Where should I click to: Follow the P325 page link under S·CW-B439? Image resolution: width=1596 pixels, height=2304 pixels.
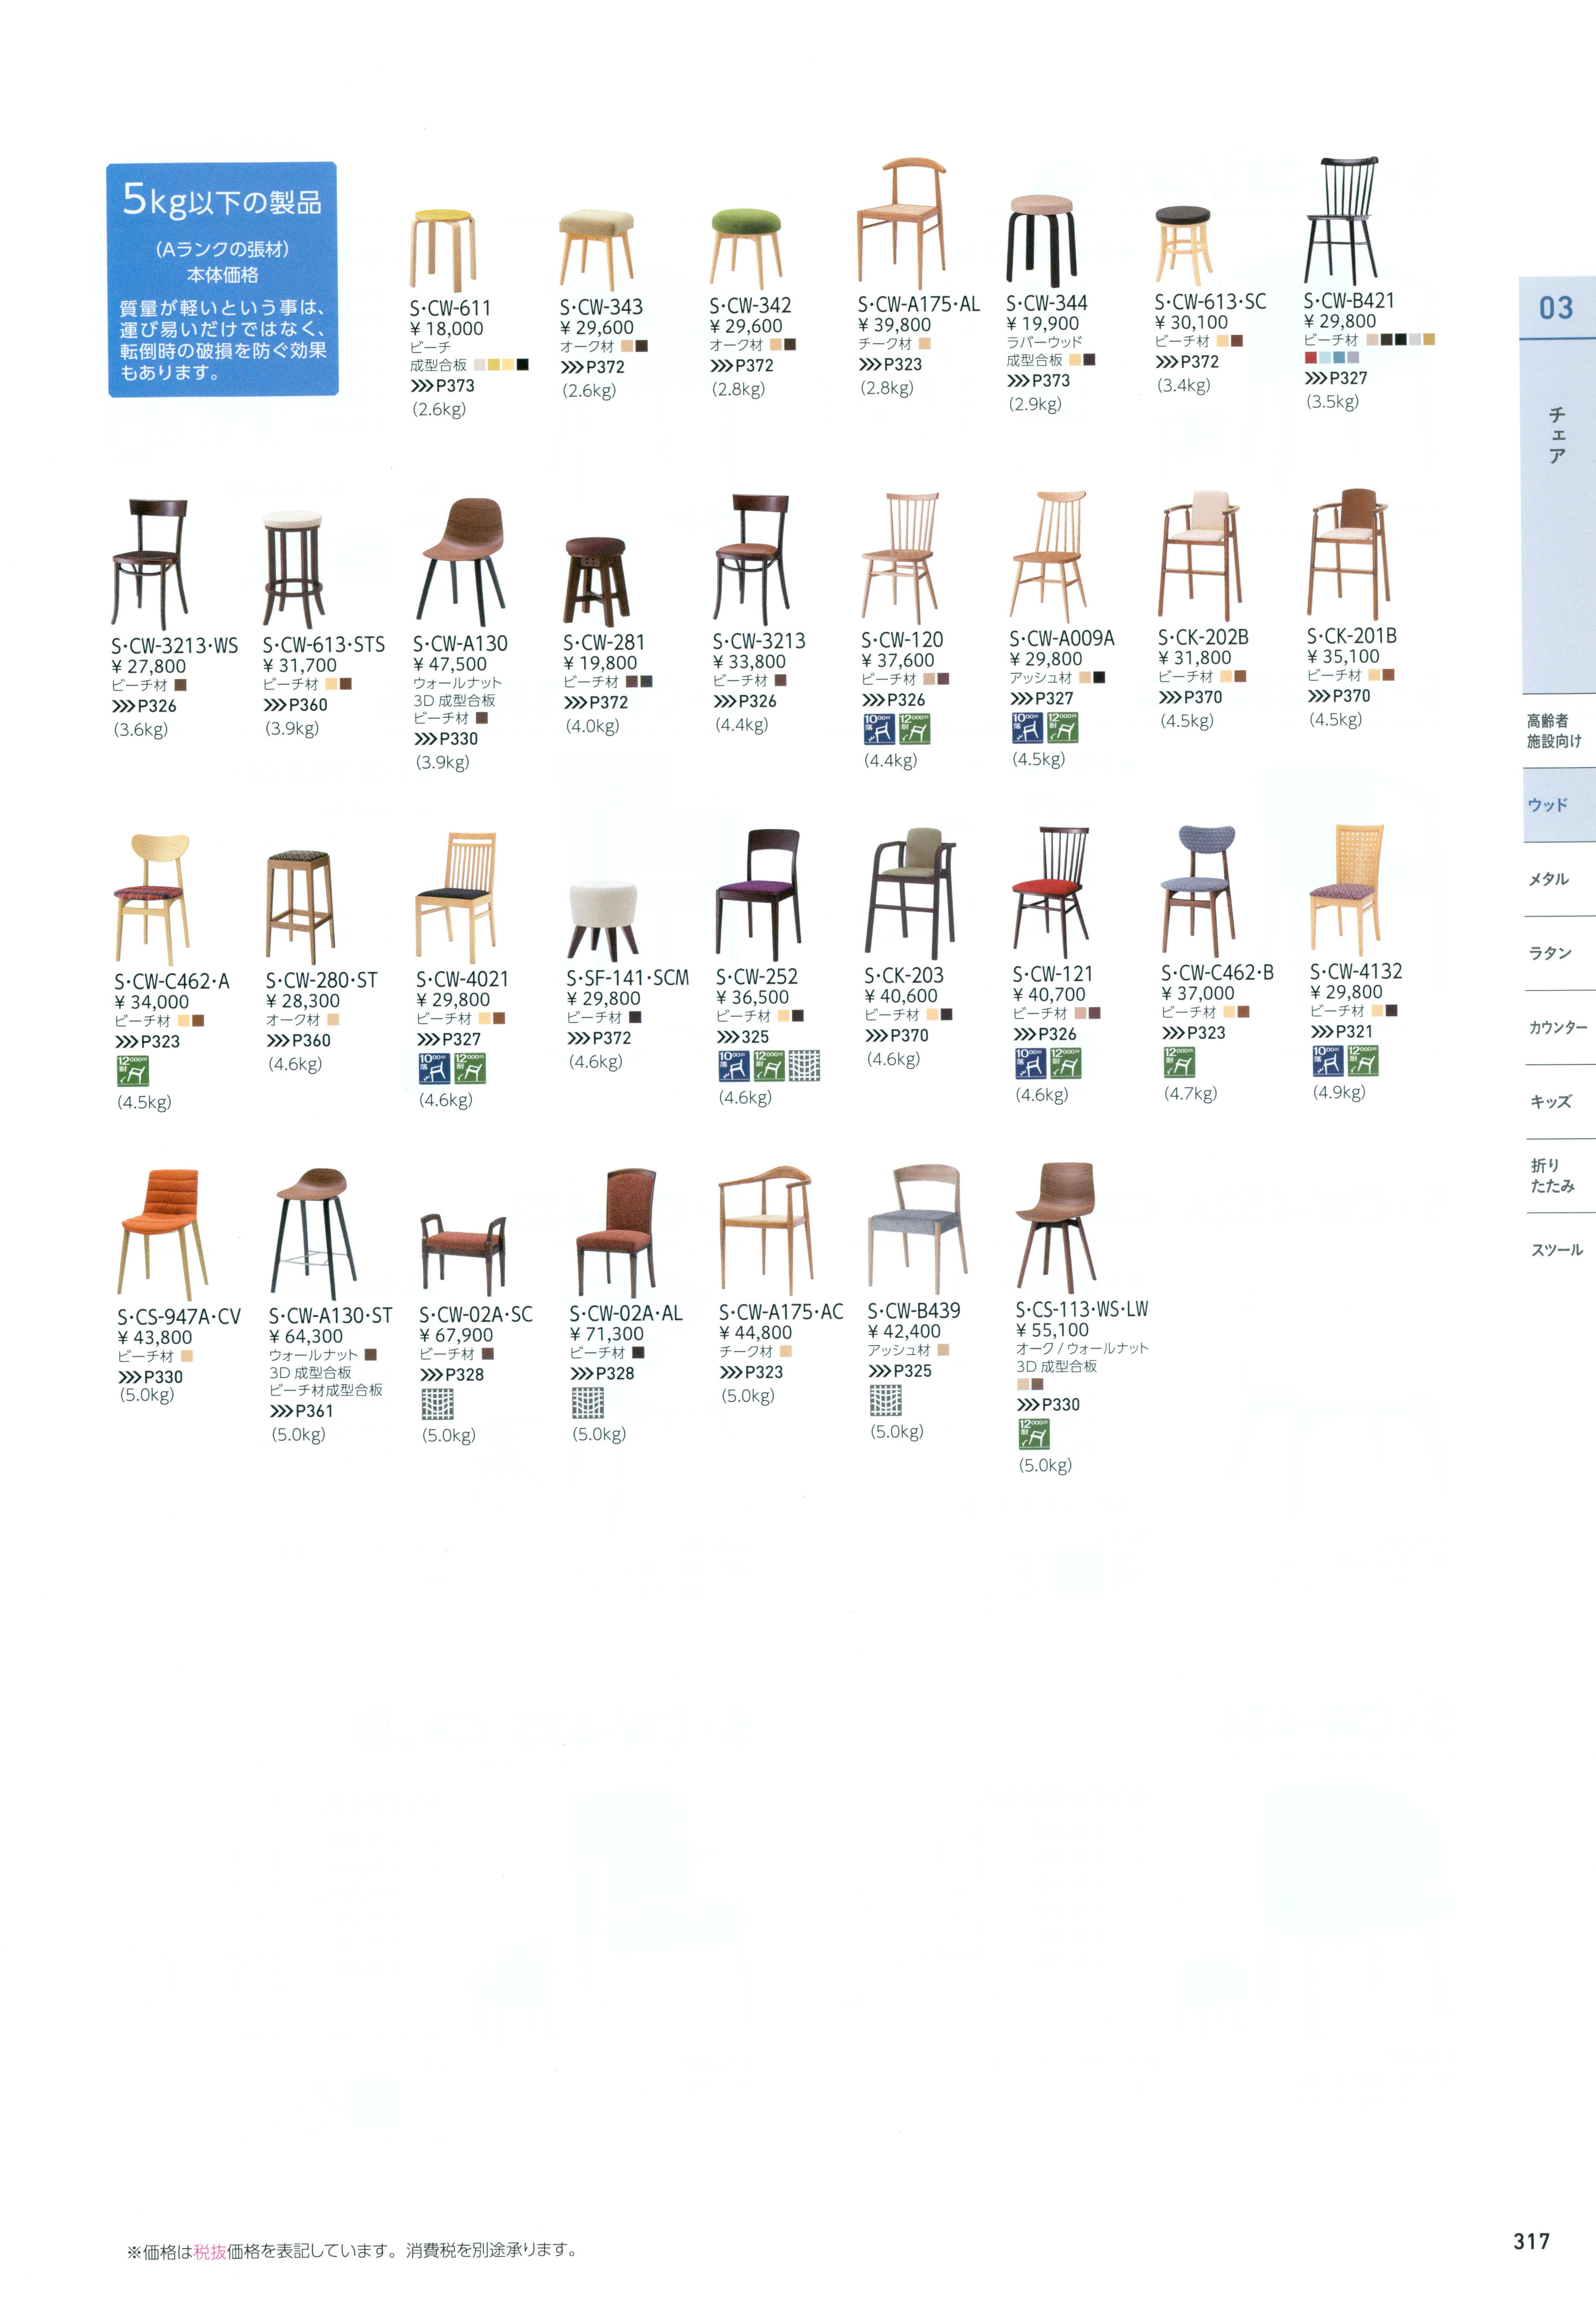click(x=900, y=1371)
